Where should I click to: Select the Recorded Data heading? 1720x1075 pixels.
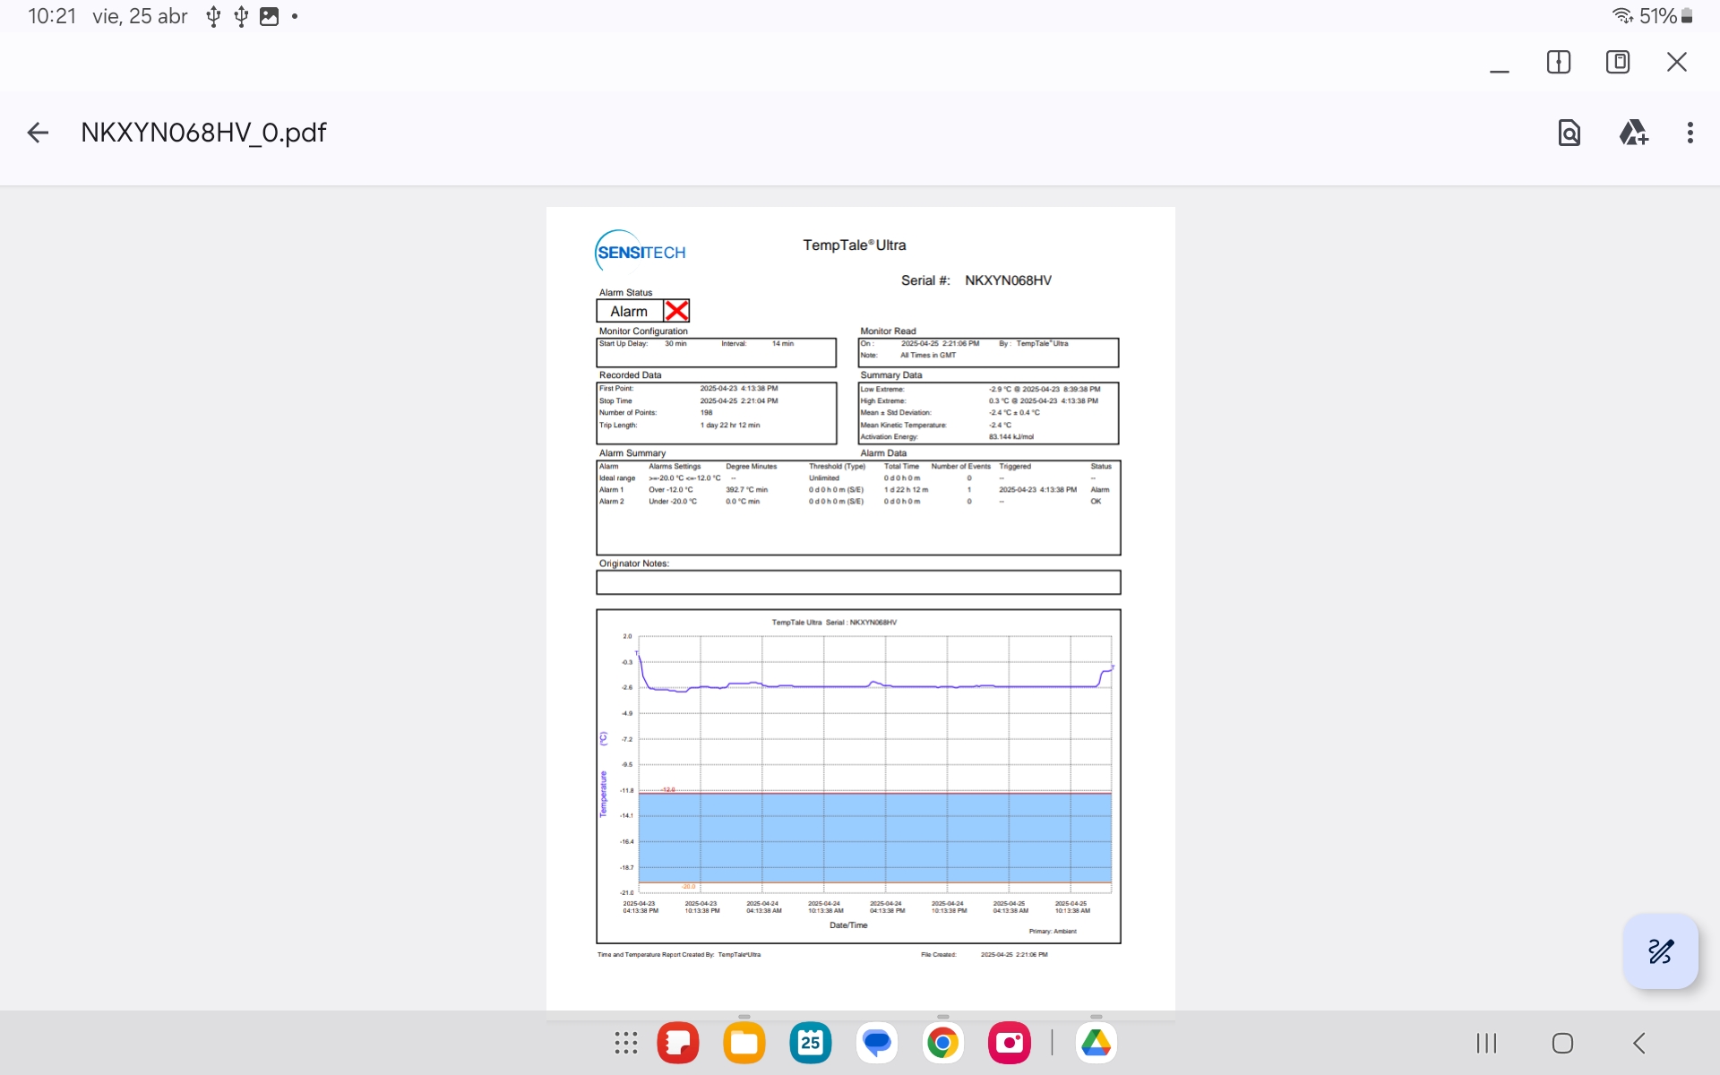630,375
